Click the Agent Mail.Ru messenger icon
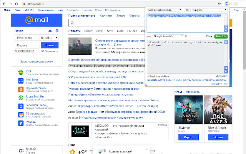 pos(21,98)
